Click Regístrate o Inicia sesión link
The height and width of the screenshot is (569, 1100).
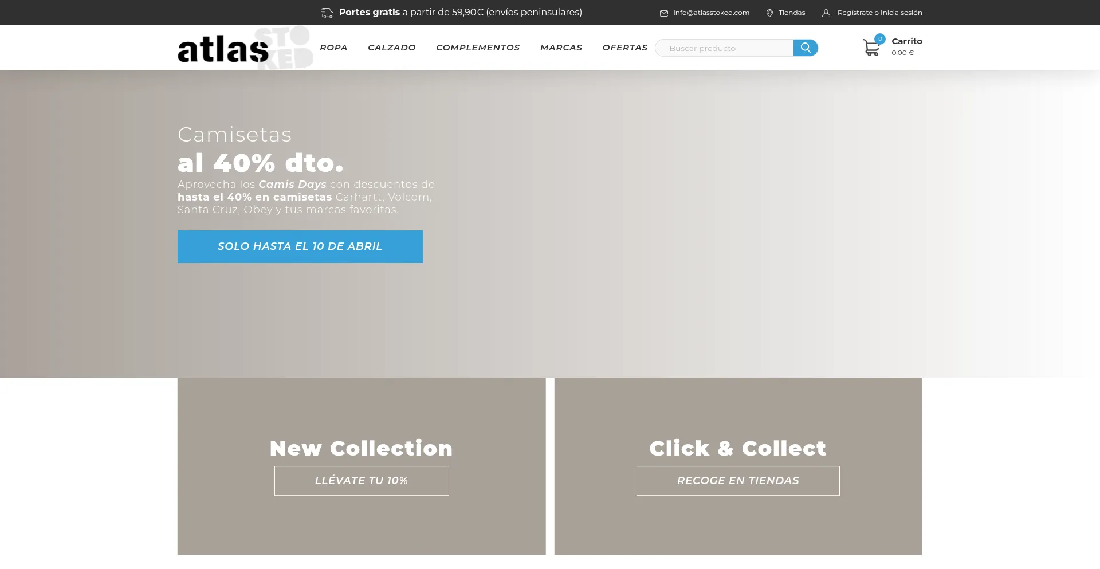(879, 13)
